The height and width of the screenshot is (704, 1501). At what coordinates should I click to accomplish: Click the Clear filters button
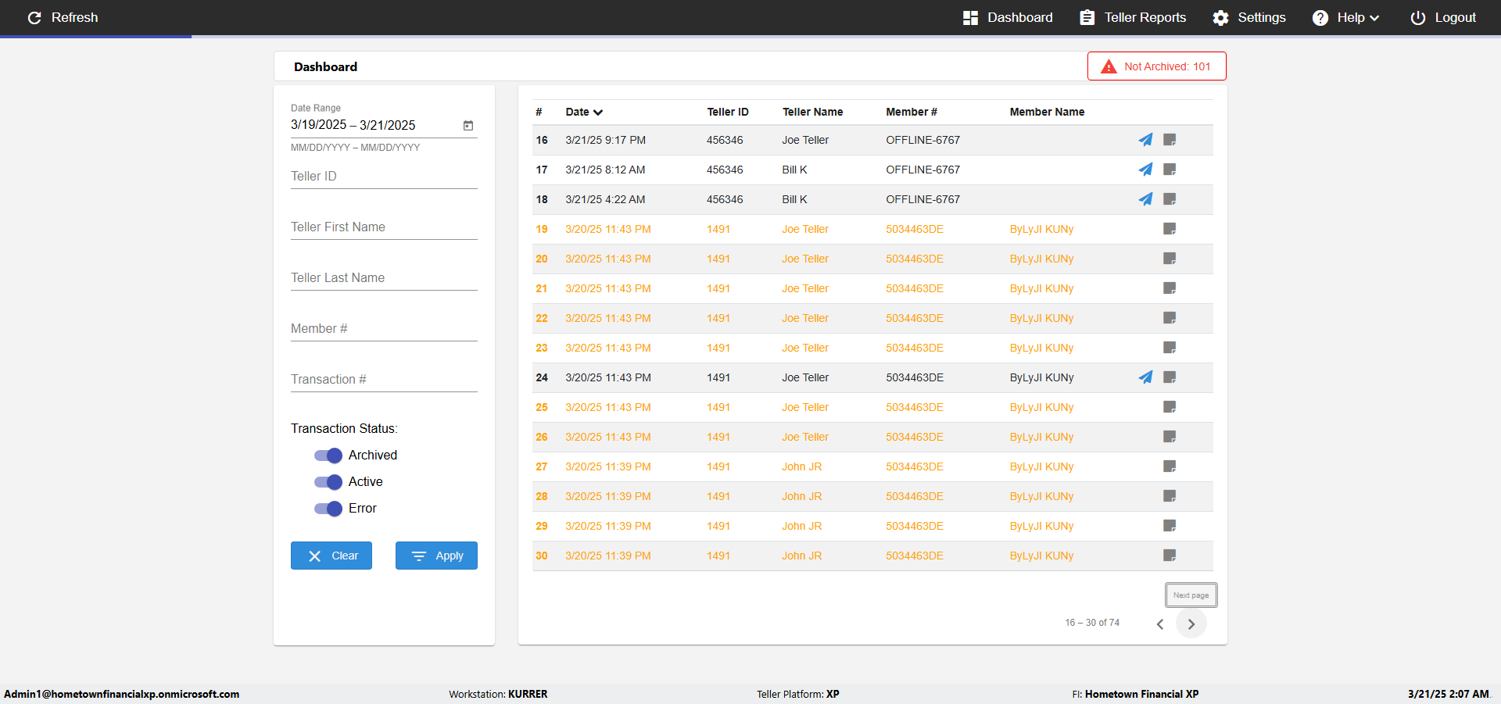pyautogui.click(x=331, y=556)
